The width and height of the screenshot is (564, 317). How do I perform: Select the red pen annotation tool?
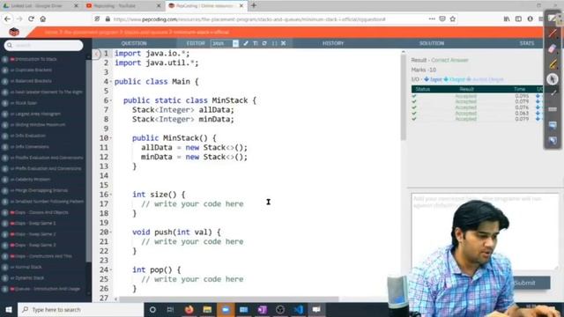[x=553, y=33]
